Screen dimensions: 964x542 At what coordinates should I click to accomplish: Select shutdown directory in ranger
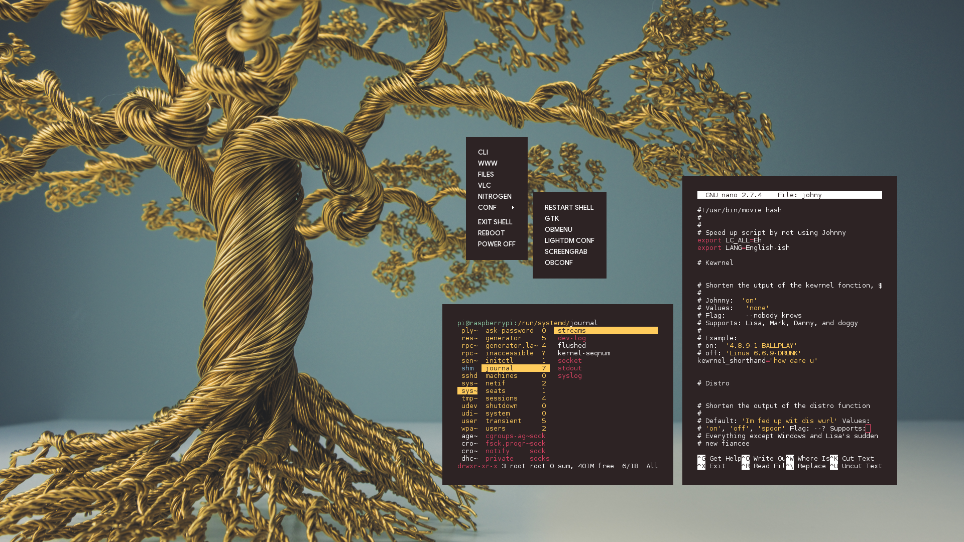pos(516,405)
